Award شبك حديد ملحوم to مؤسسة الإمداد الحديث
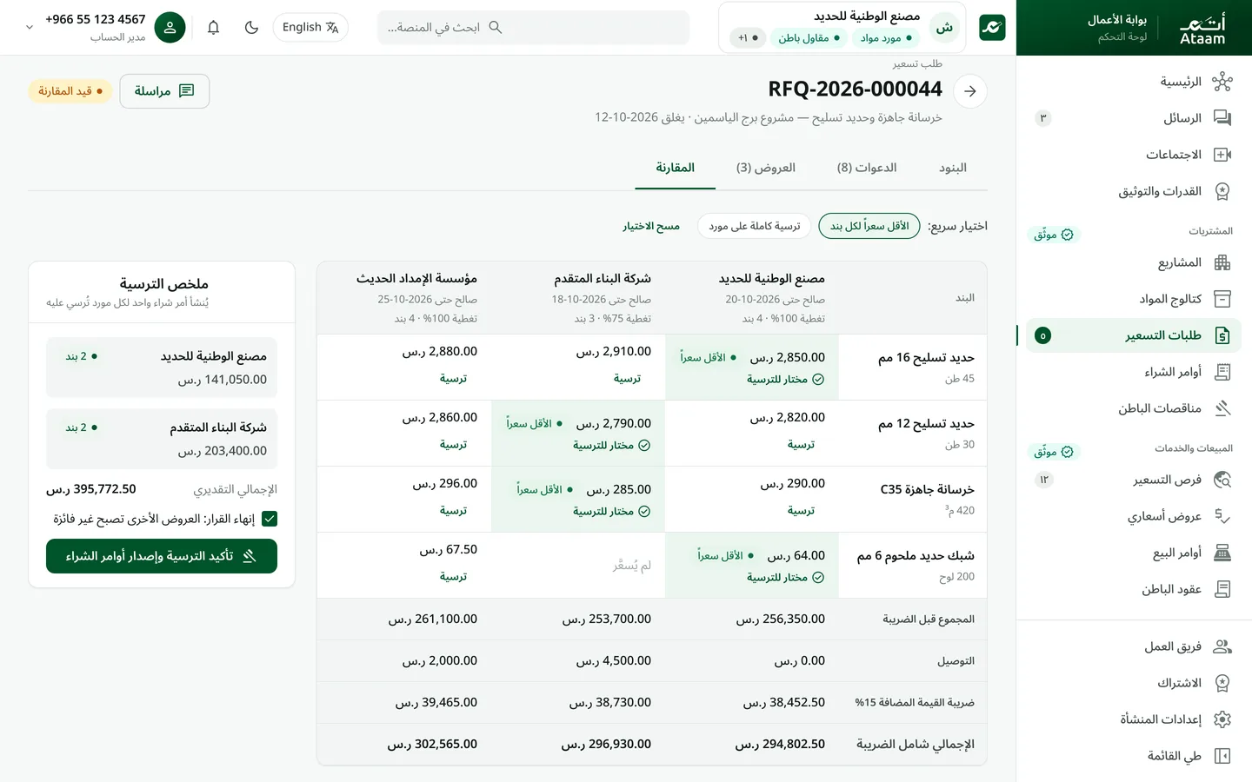Image resolution: width=1252 pixels, height=782 pixels. coord(453,577)
